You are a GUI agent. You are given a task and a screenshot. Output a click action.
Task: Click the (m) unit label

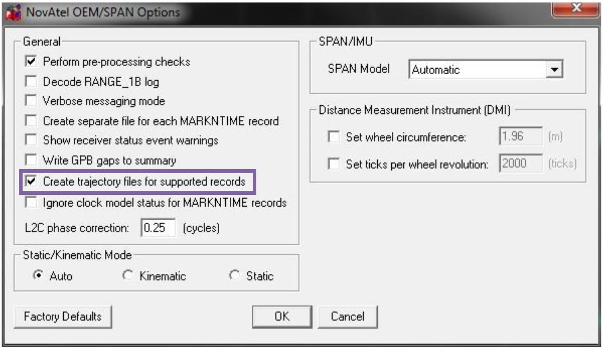click(555, 136)
